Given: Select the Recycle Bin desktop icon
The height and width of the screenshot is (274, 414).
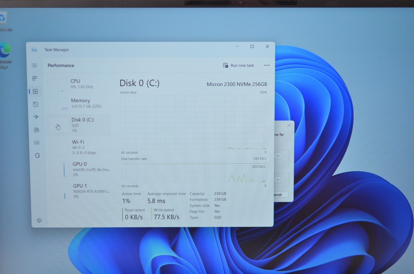Looking at the screenshot, I should (x=5, y=22).
